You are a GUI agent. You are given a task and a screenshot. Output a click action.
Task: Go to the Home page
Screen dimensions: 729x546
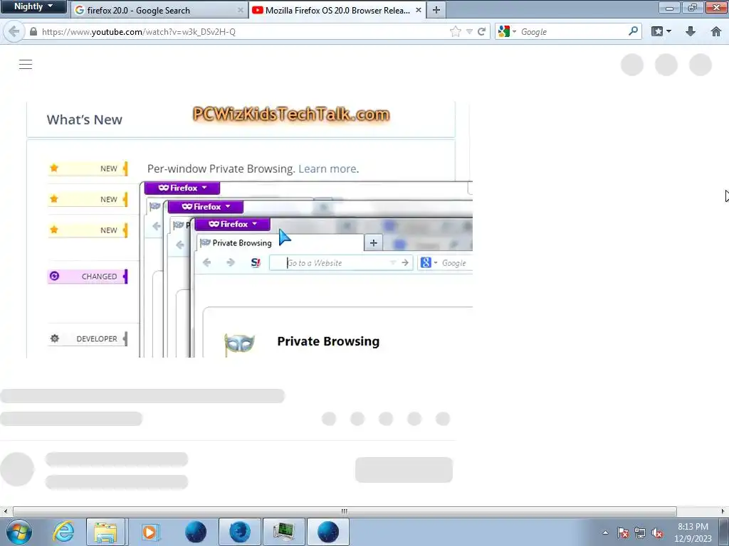(716, 31)
